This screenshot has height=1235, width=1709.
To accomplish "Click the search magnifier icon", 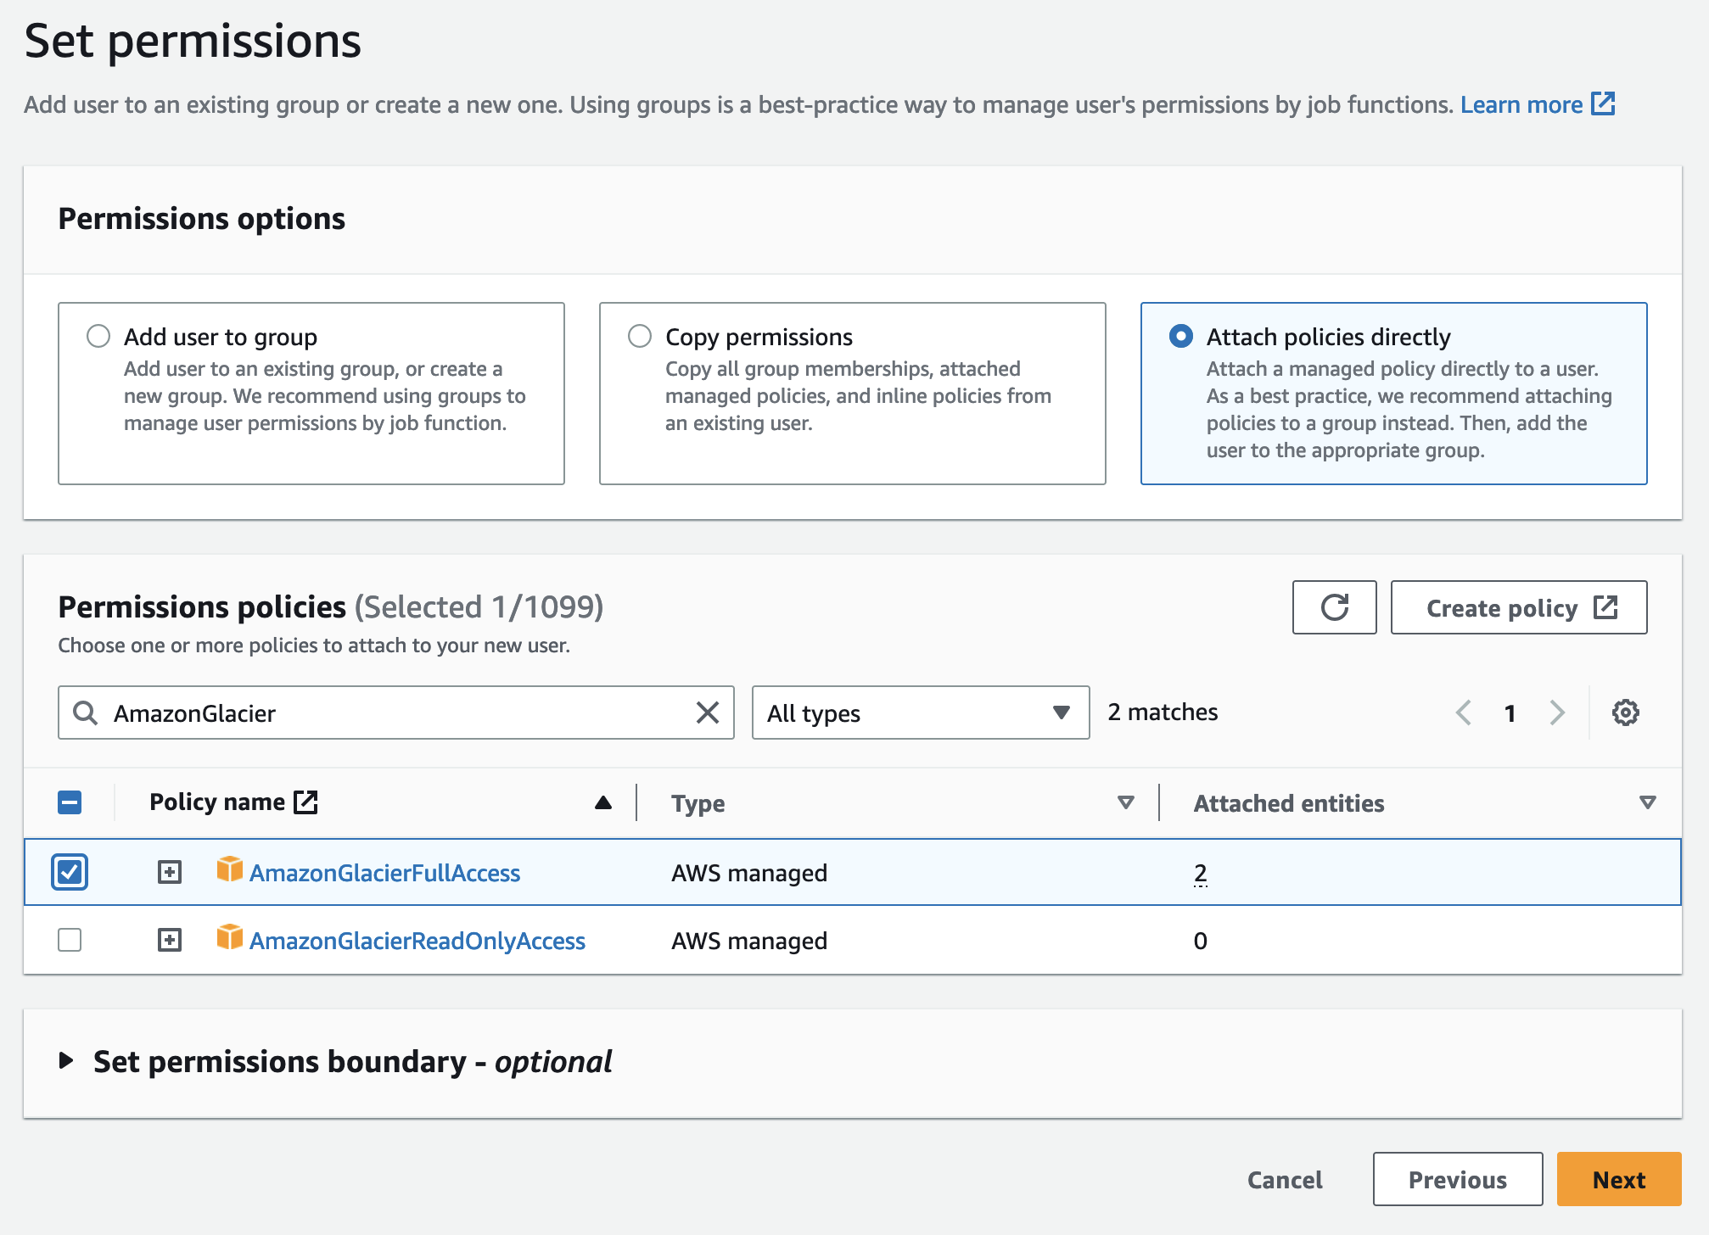I will point(85,712).
